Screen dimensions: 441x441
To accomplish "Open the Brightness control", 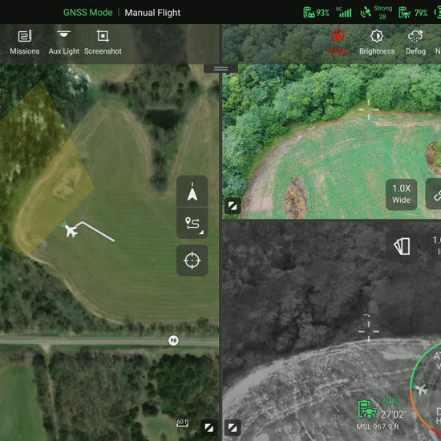I will [377, 42].
